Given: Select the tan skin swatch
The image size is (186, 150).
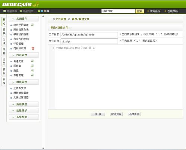Looking at the screenshot, I should 45,11.
